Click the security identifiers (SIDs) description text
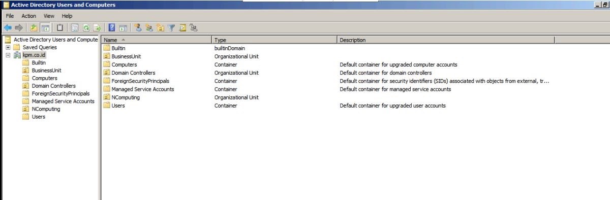This screenshot has height=200, width=610. pyautogui.click(x=444, y=81)
